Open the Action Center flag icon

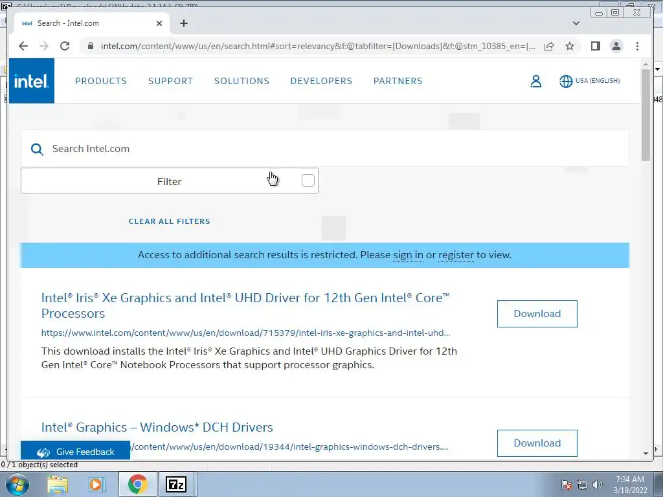pos(567,485)
